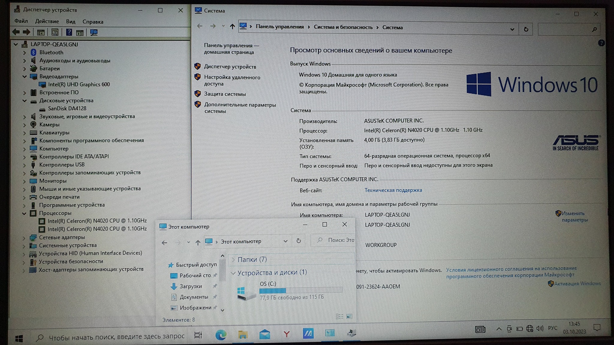614x345 pixels.
Task: Collapse the Видеоадаптеры tree node
Action: (x=25, y=77)
